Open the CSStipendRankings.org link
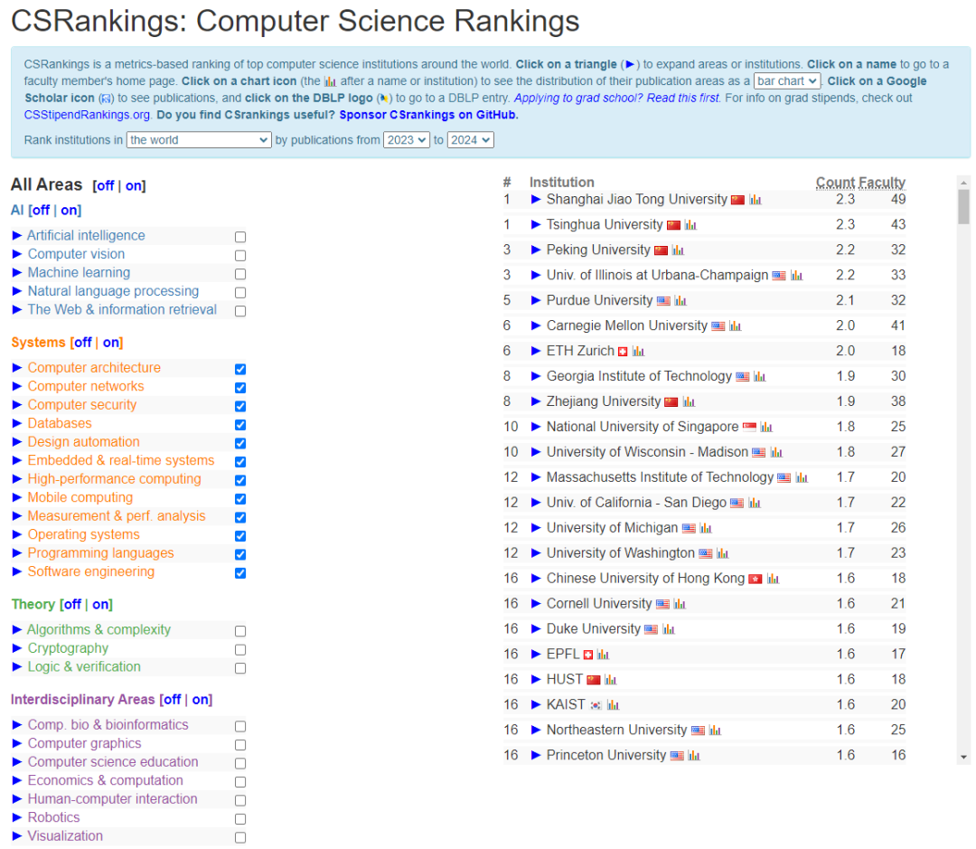Viewport: 976px width, 849px height. (87, 115)
